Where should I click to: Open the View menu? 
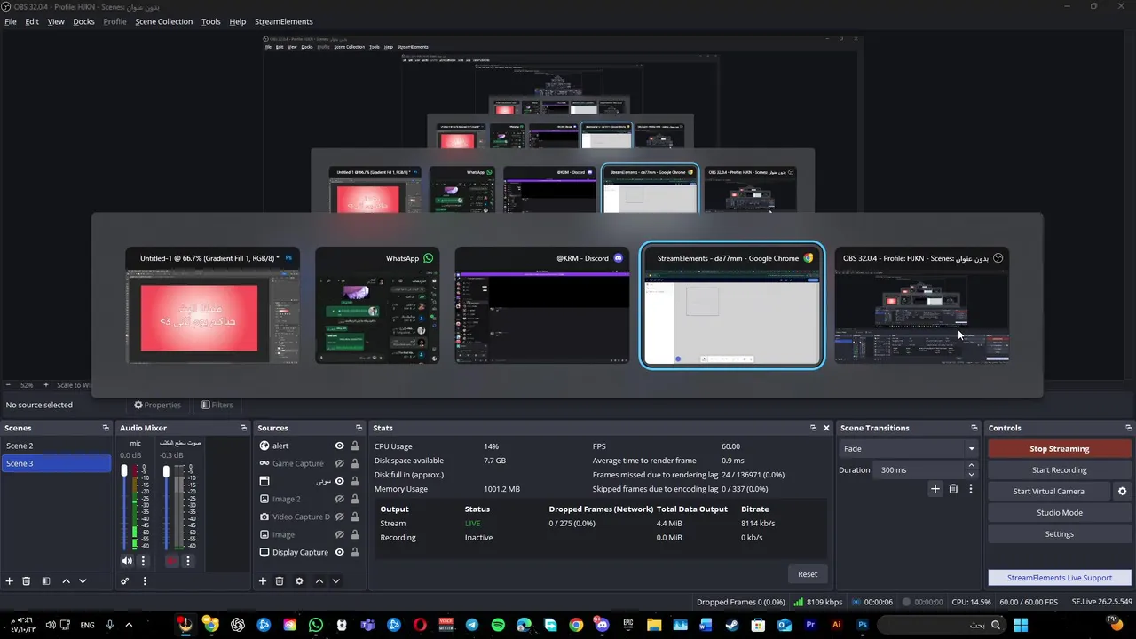pyautogui.click(x=56, y=21)
